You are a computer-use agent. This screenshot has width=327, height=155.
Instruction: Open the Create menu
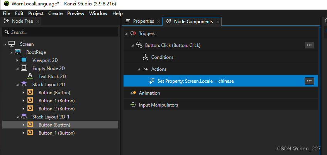56,13
